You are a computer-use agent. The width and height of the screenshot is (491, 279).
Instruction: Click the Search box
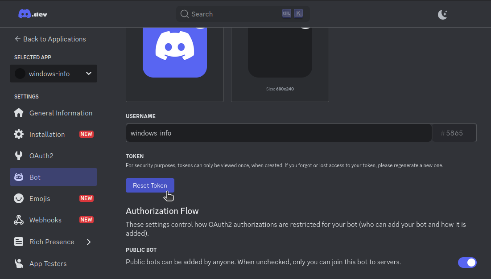(x=243, y=14)
